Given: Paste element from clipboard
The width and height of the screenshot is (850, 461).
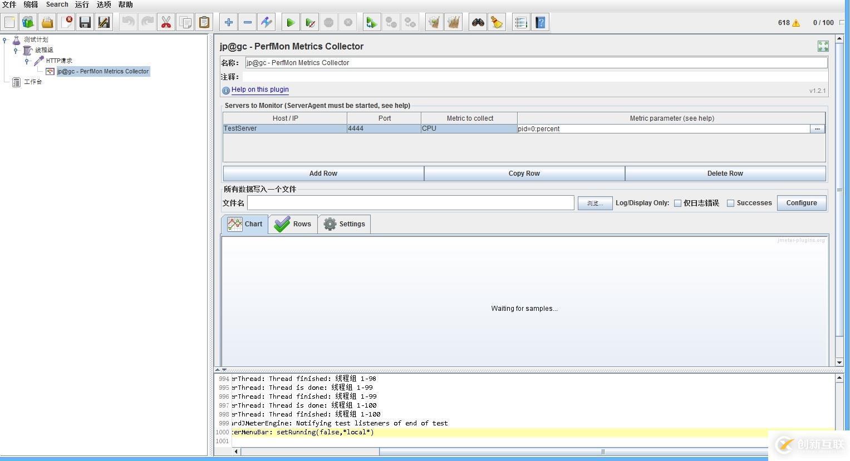Looking at the screenshot, I should (x=204, y=22).
